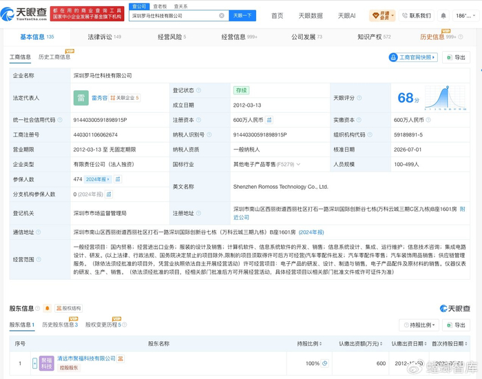Click the 联系我们 button
Screen dimensions: 482x379
(416, 15)
